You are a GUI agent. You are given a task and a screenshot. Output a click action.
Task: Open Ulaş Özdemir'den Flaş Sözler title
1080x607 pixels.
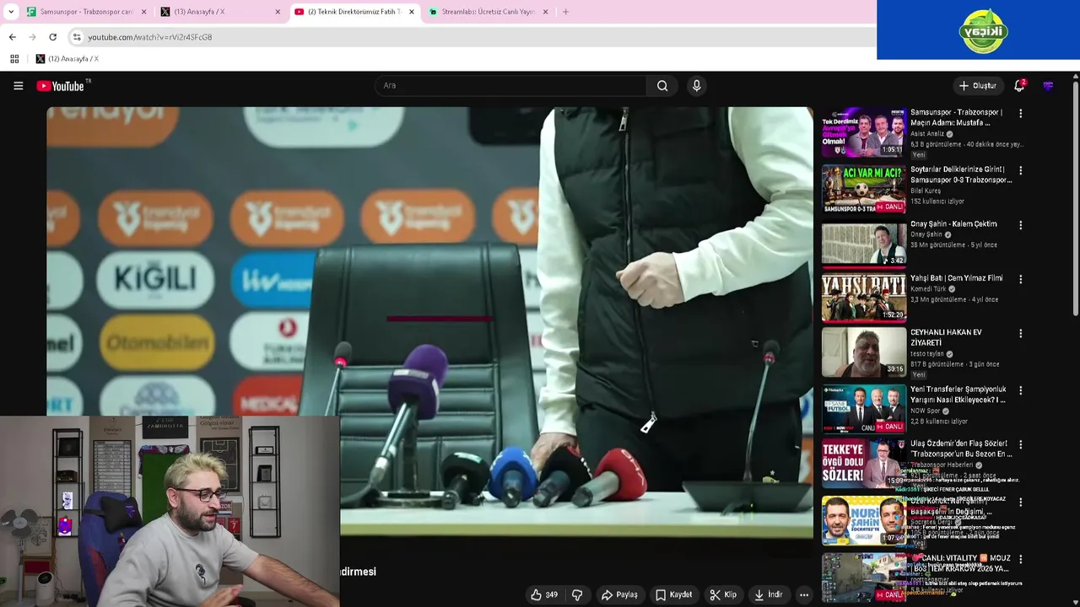pos(961,449)
